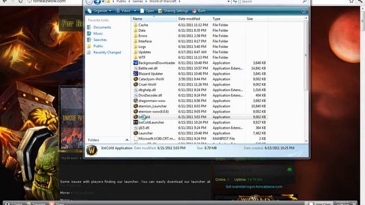Open Recently Changed favorite link

107,52
